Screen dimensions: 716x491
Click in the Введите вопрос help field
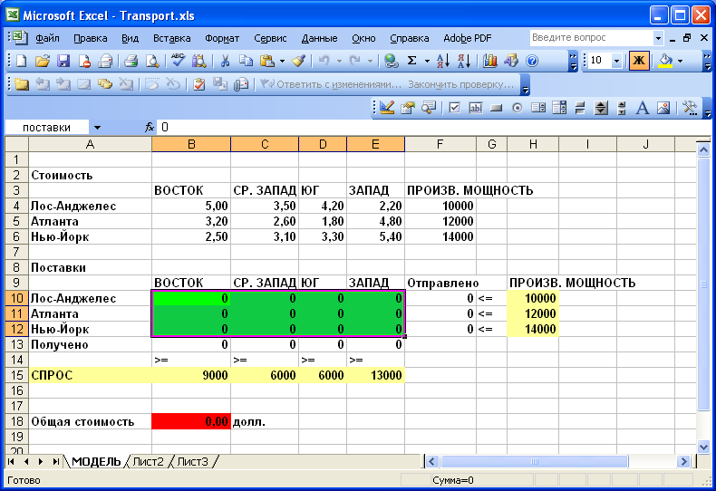591,38
